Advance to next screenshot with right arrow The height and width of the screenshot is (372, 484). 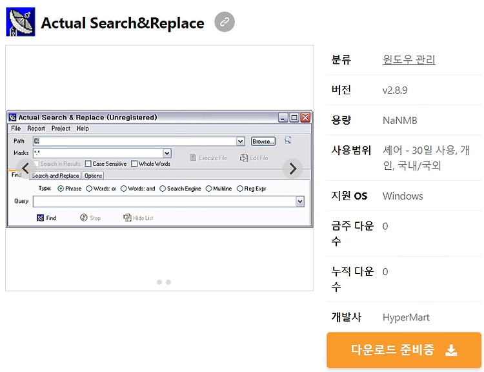(292, 169)
